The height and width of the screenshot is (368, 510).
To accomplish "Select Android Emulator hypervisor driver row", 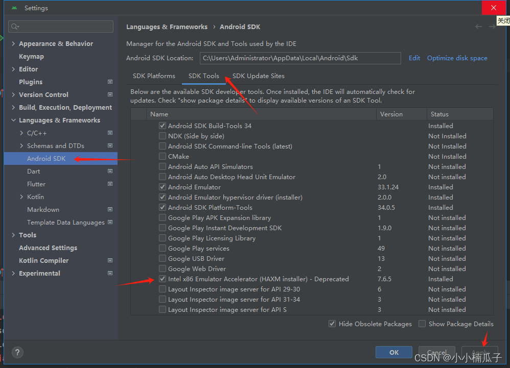I will (312, 197).
